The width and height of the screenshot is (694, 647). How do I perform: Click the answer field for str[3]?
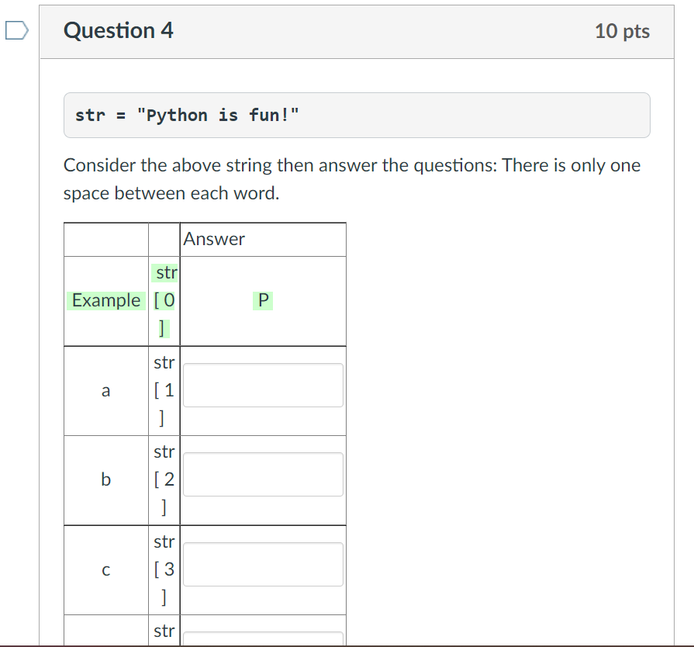pyautogui.click(x=263, y=564)
